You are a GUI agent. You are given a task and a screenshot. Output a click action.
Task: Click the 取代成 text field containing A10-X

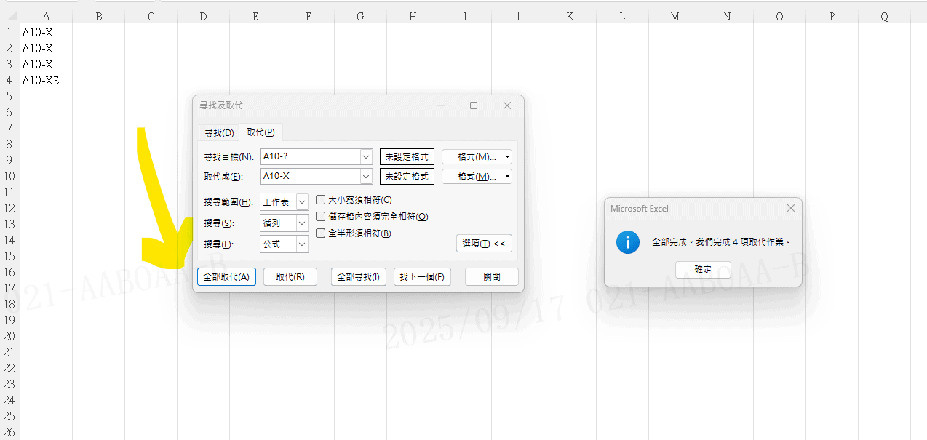[x=310, y=176]
